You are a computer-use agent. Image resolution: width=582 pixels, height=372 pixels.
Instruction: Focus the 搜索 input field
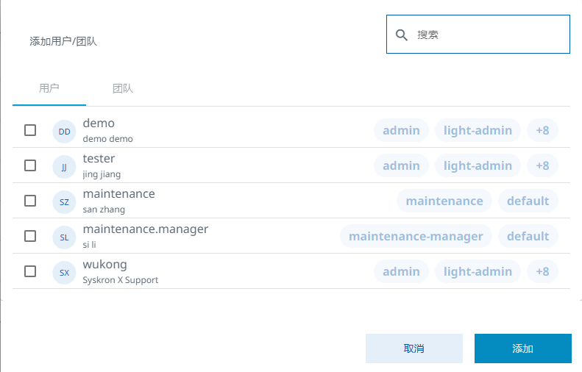[489, 35]
